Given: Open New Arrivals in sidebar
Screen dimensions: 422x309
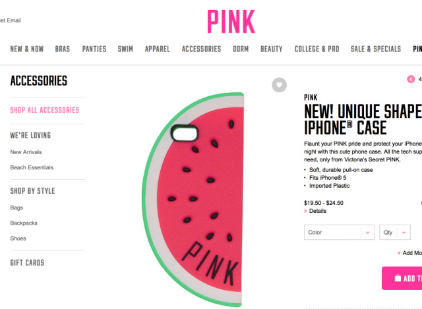Looking at the screenshot, I should [x=26, y=152].
